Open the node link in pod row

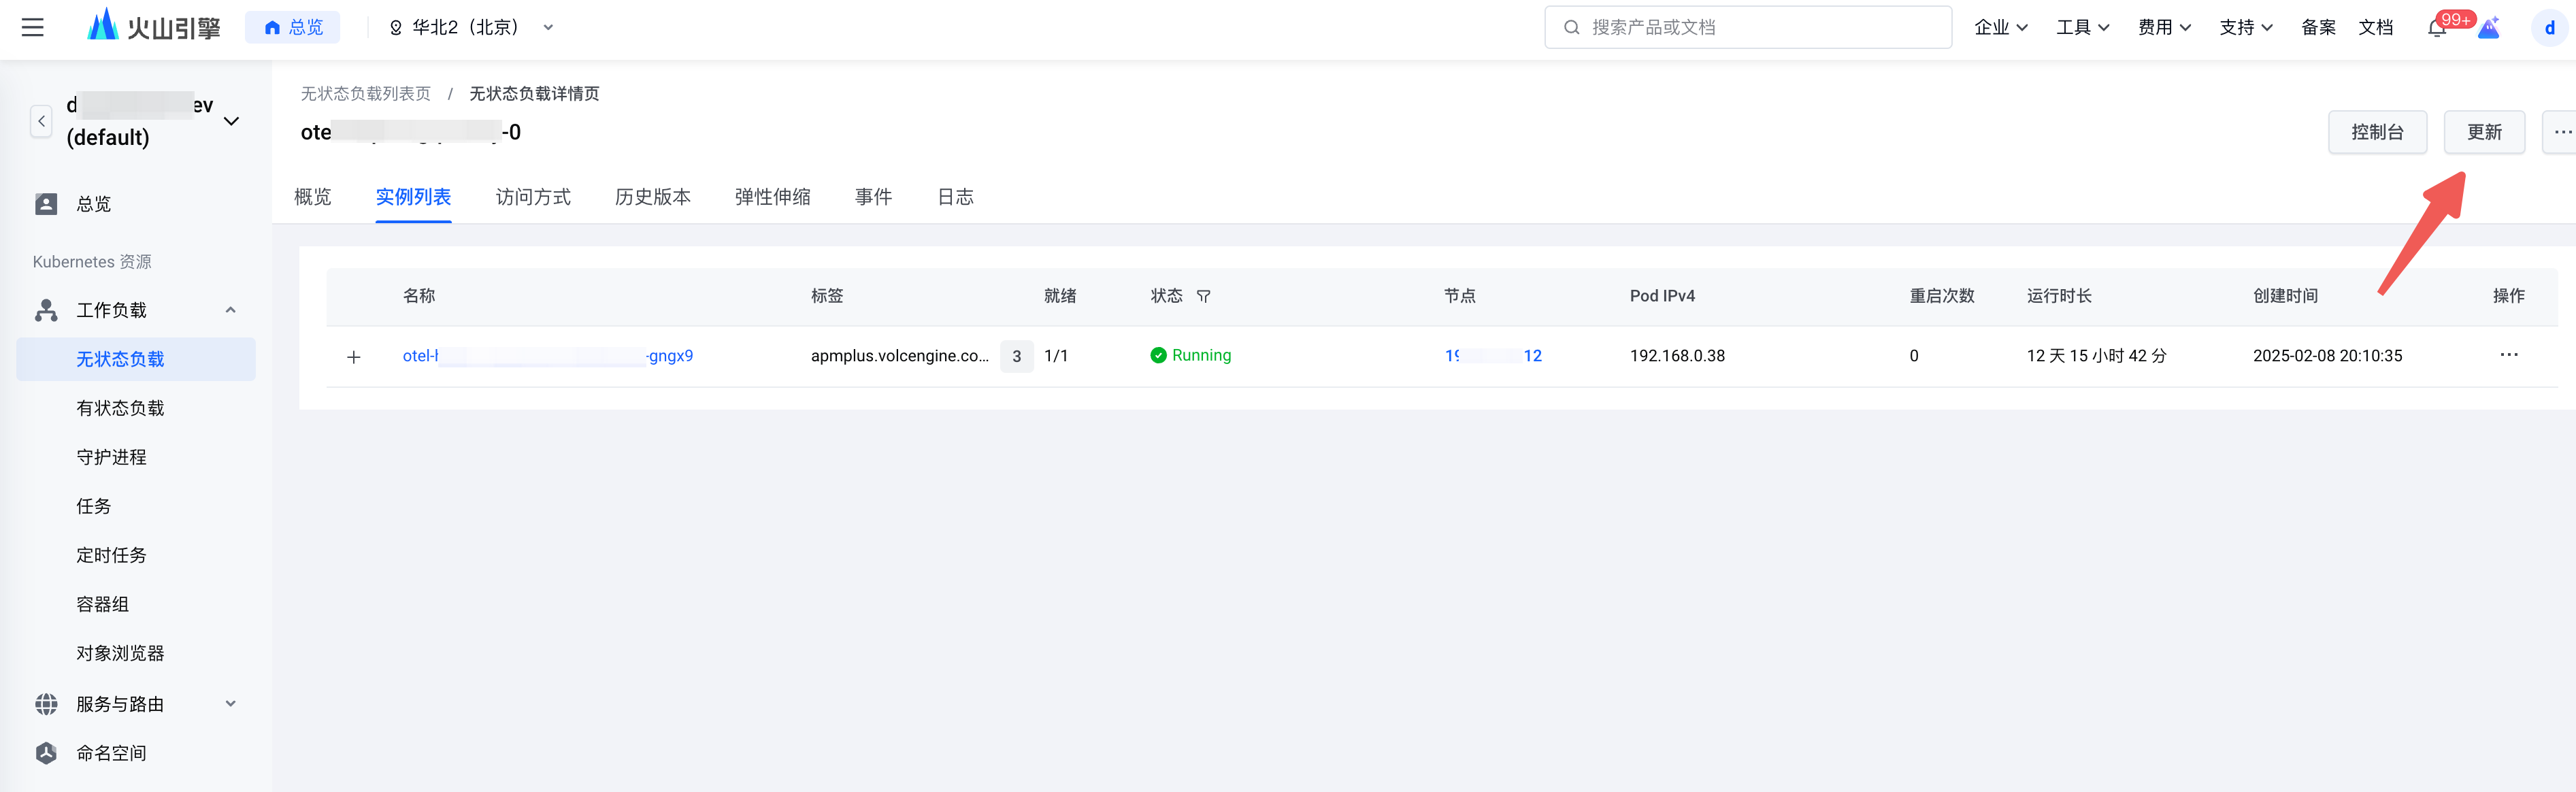[1493, 356]
